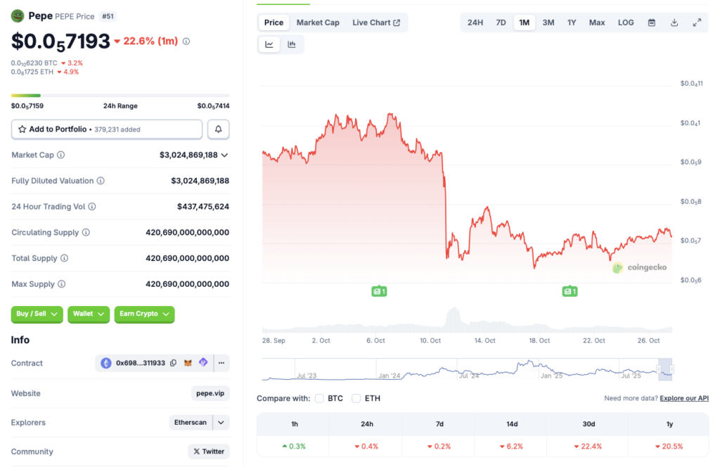Open the pepe.vip website link
The width and height of the screenshot is (720, 467).
pos(210,393)
